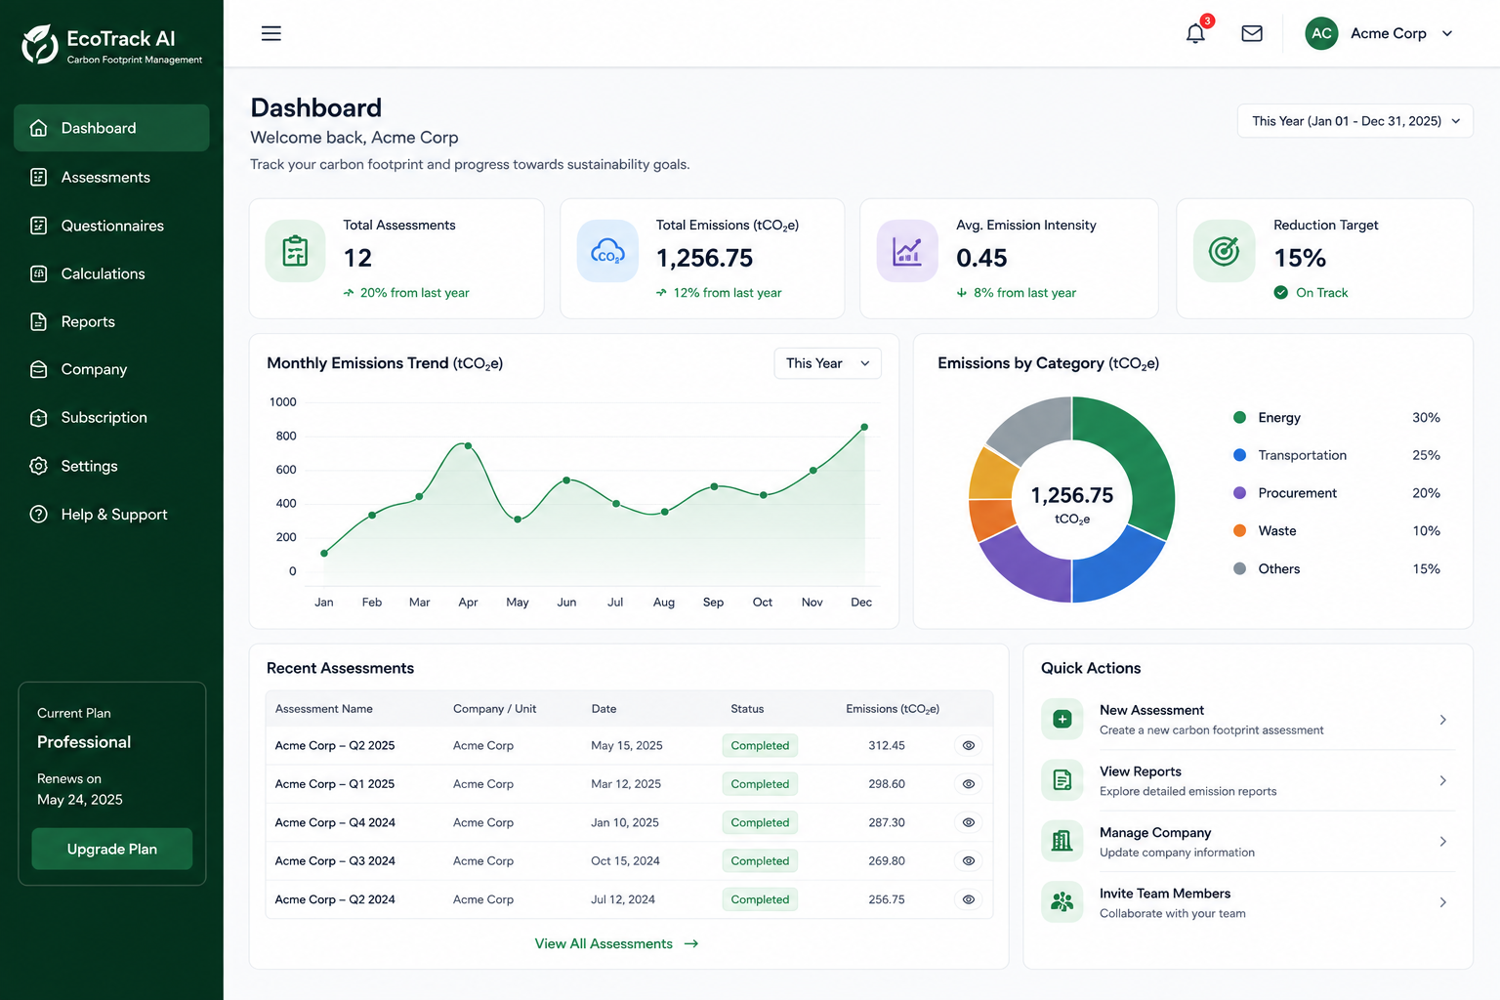Viewport: 1500px width, 1000px height.
Task: Open Questionnaires in sidebar
Action: [111, 226]
